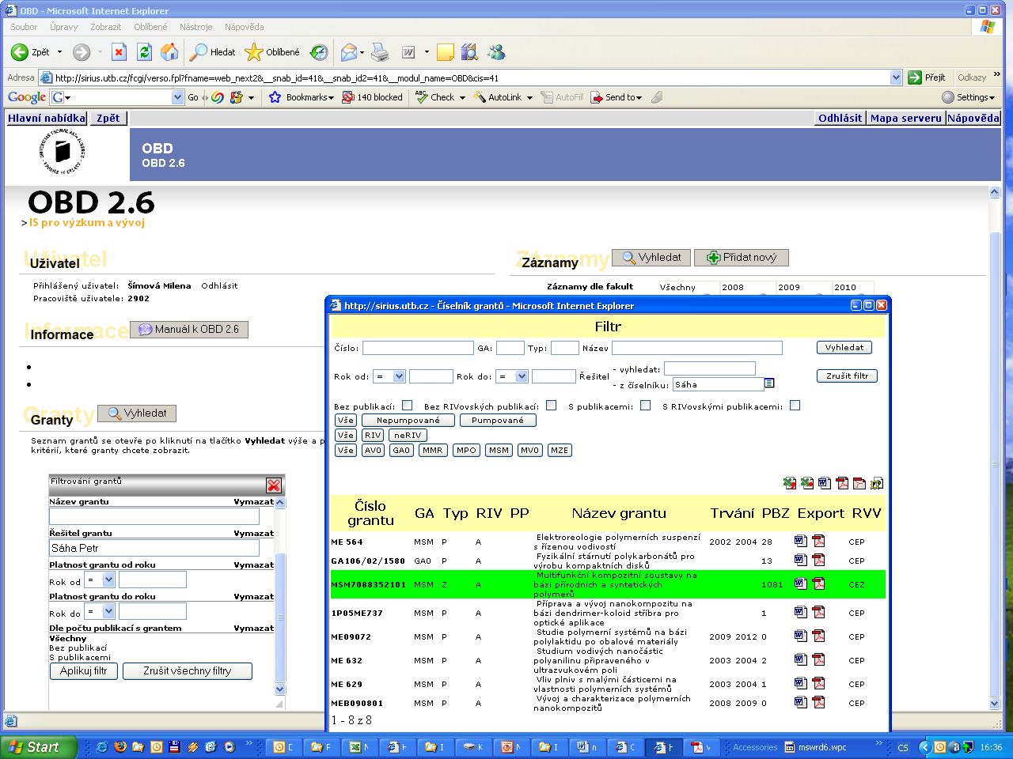Click the Filtrování grantů panel scrollbar down arrow
Image resolution: width=1013 pixels, height=759 pixels.
279,689
